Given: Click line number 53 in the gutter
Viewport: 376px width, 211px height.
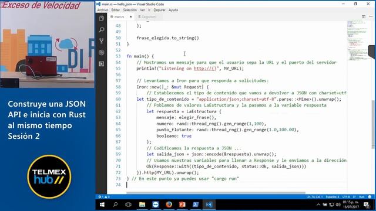Looking at the screenshot, I should 118,56.
